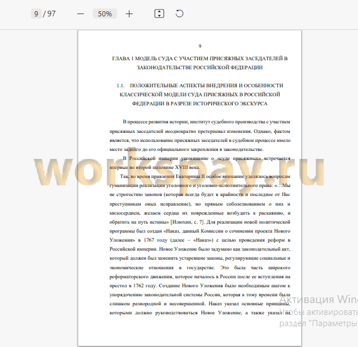
Task: Click line starting 'экономические отношения в государстве'
Action: [200, 268]
